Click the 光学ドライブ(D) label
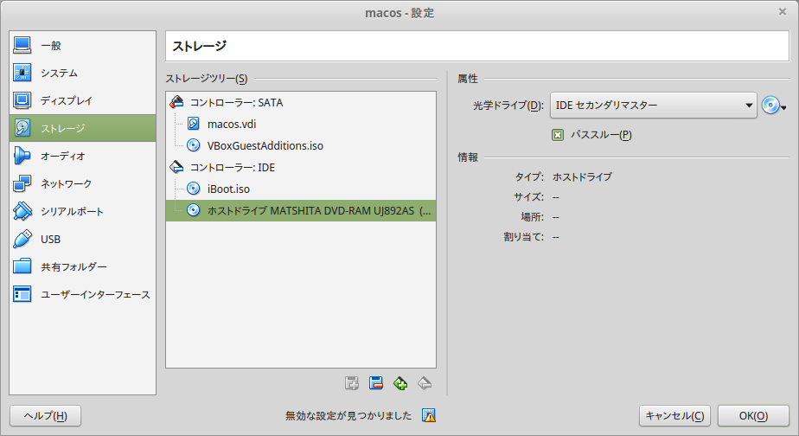 (x=508, y=106)
